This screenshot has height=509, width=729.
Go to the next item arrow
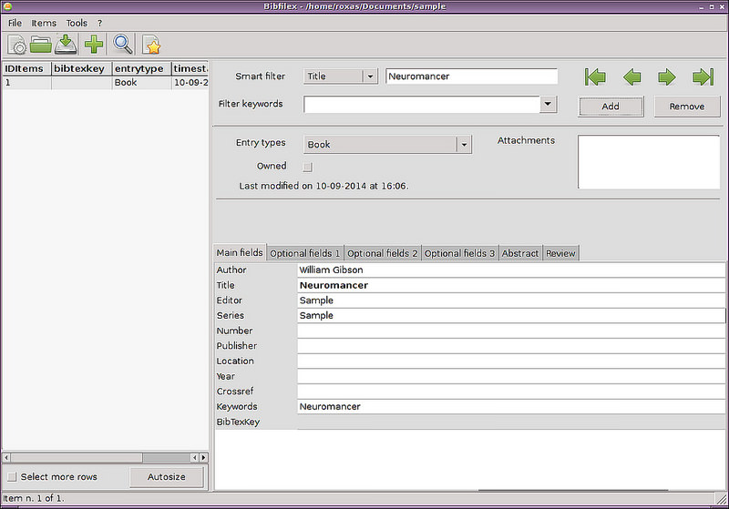click(x=666, y=76)
